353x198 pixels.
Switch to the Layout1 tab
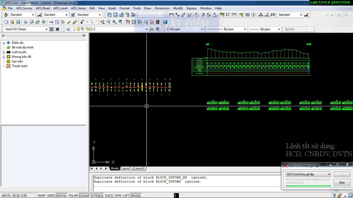[x=126, y=168]
